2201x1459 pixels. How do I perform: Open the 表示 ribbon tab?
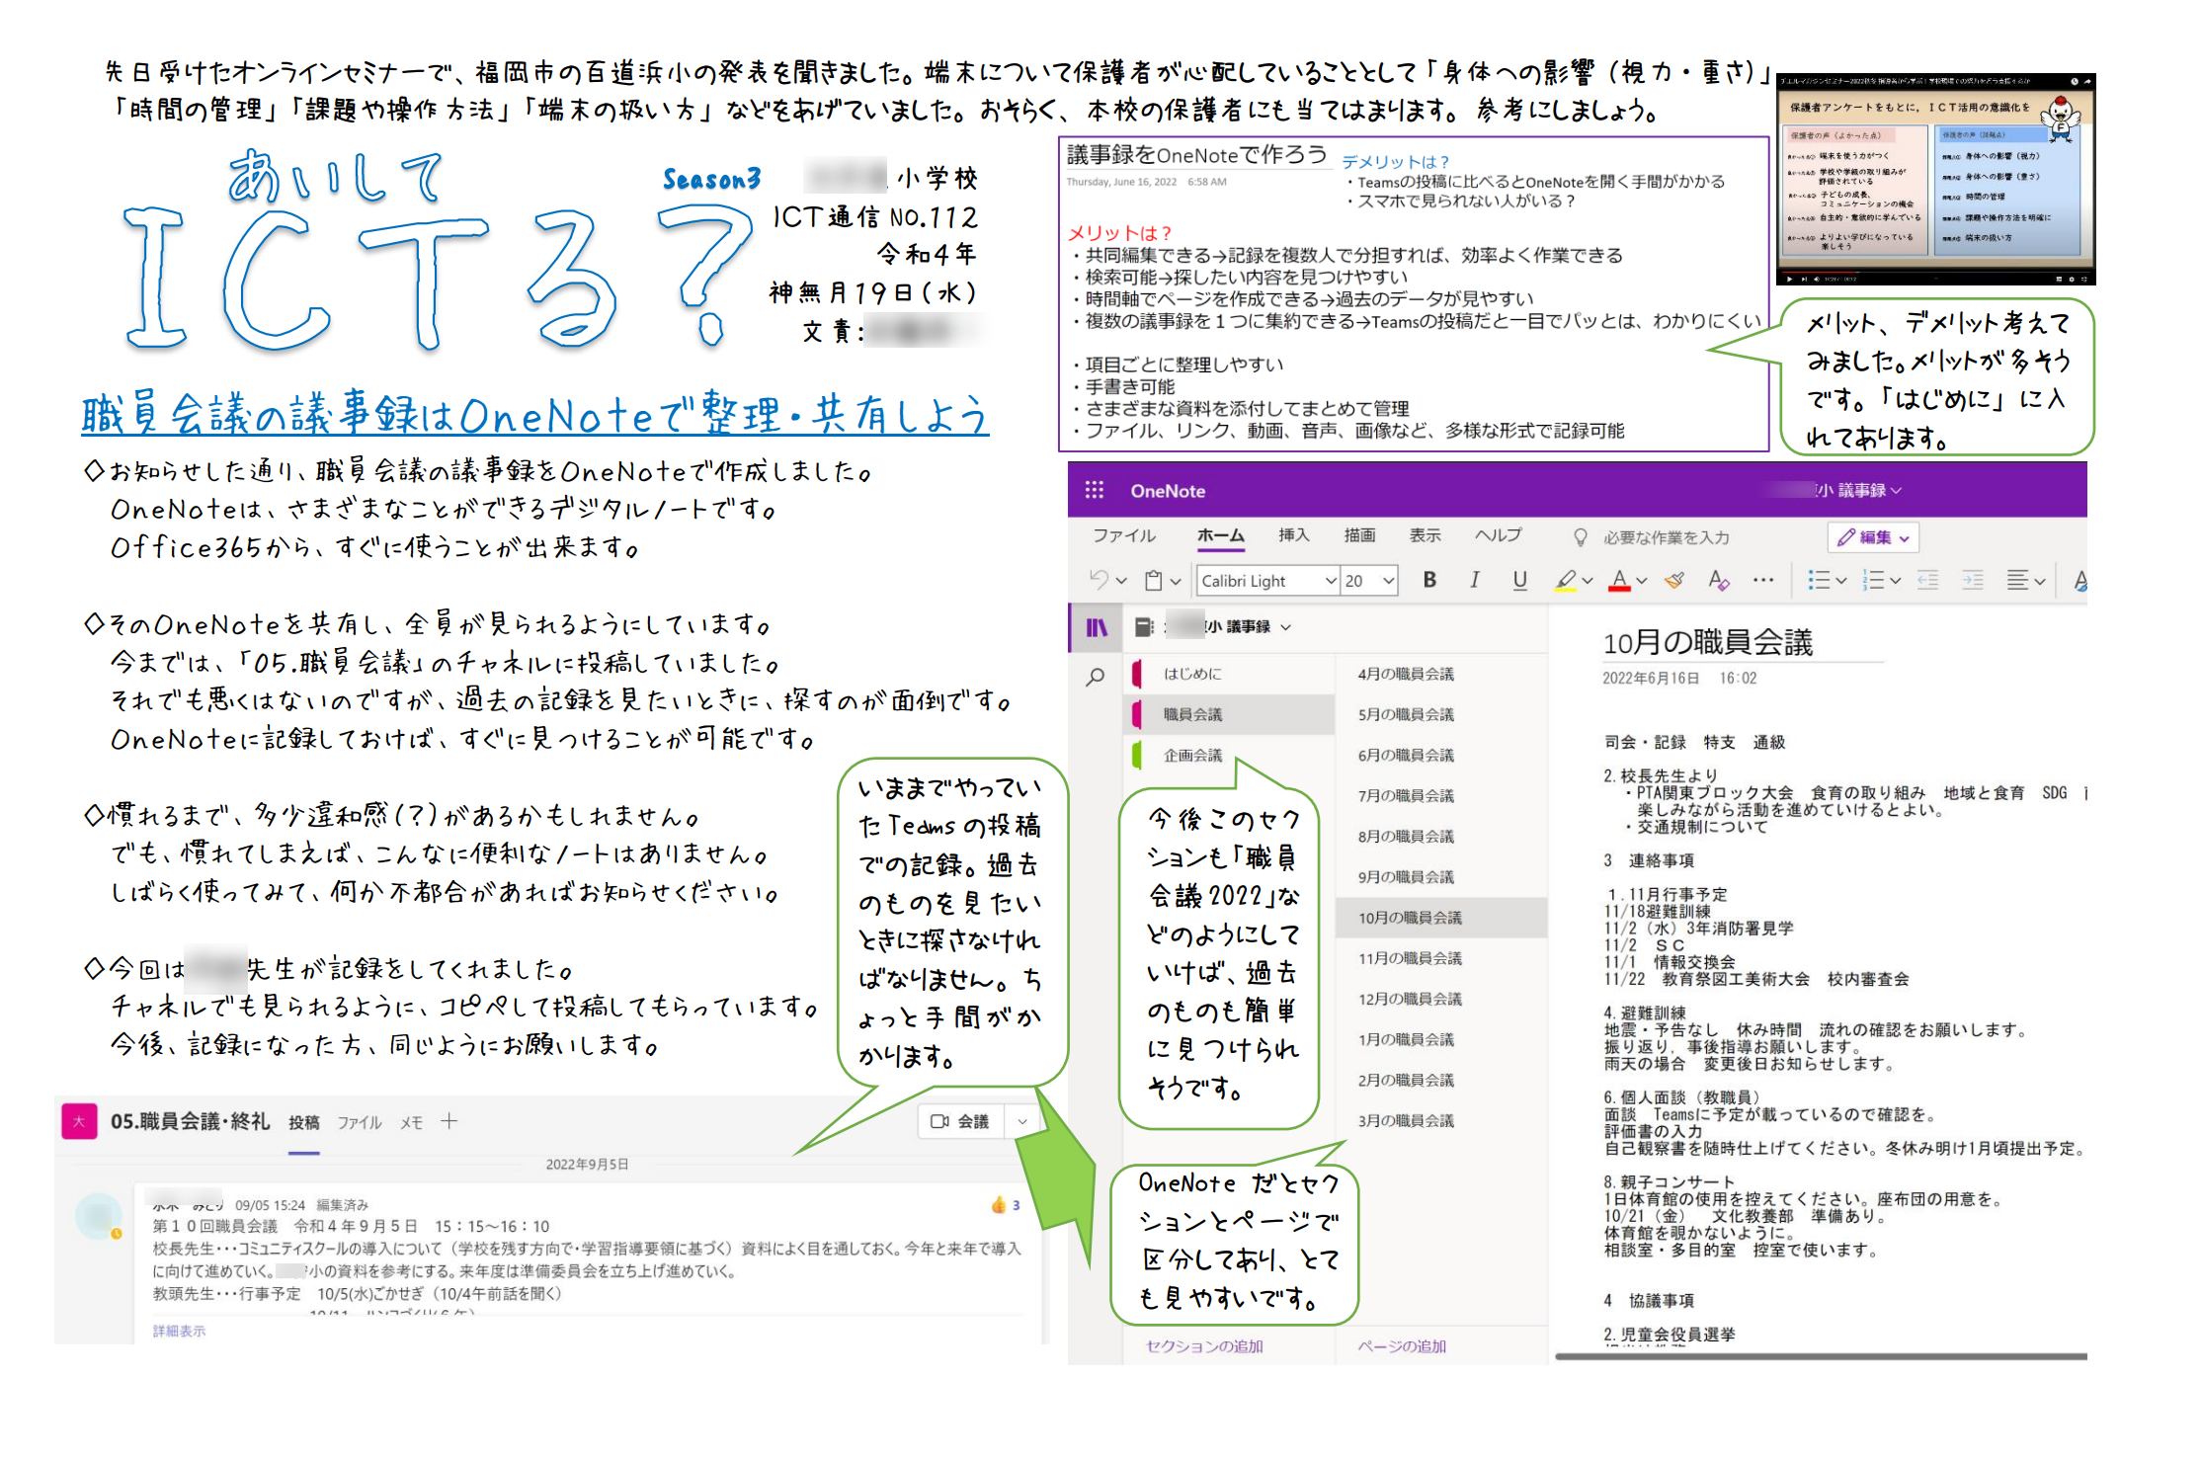(1425, 535)
